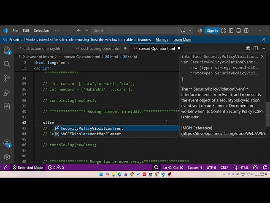The image size is (270, 203).
Task: Toggle the secondary side bar
Action: click(246, 30)
